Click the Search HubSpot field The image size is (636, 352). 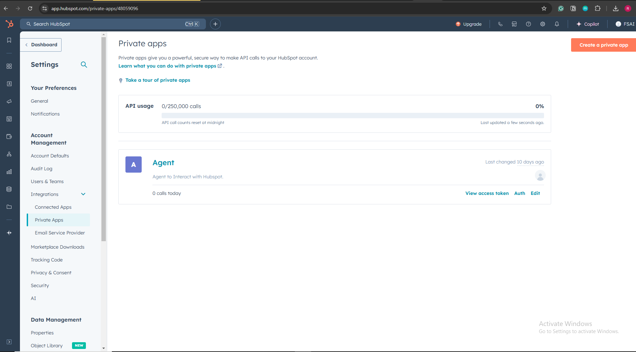[113, 24]
